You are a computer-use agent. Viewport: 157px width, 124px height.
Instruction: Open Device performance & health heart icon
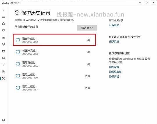(3, 65)
